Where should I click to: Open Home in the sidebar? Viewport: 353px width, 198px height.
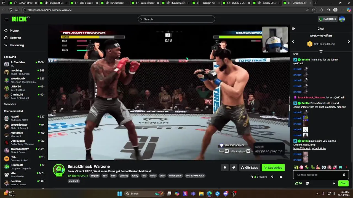click(x=14, y=31)
